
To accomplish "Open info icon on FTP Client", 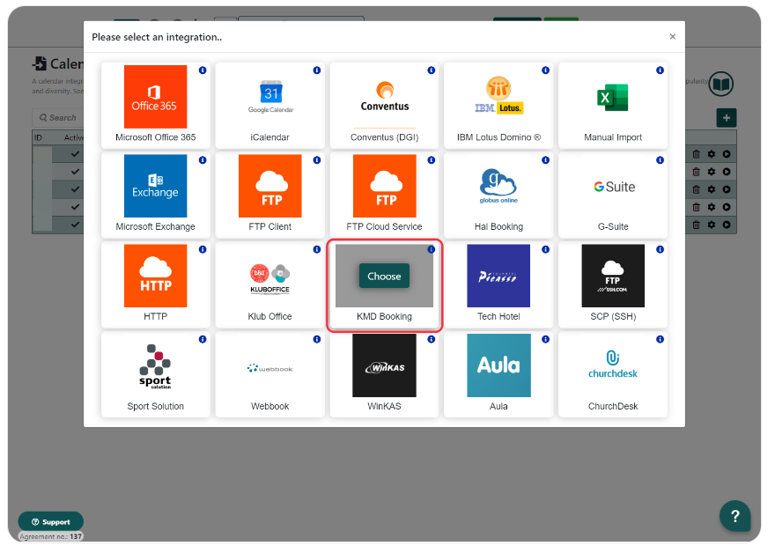I will pos(317,160).
